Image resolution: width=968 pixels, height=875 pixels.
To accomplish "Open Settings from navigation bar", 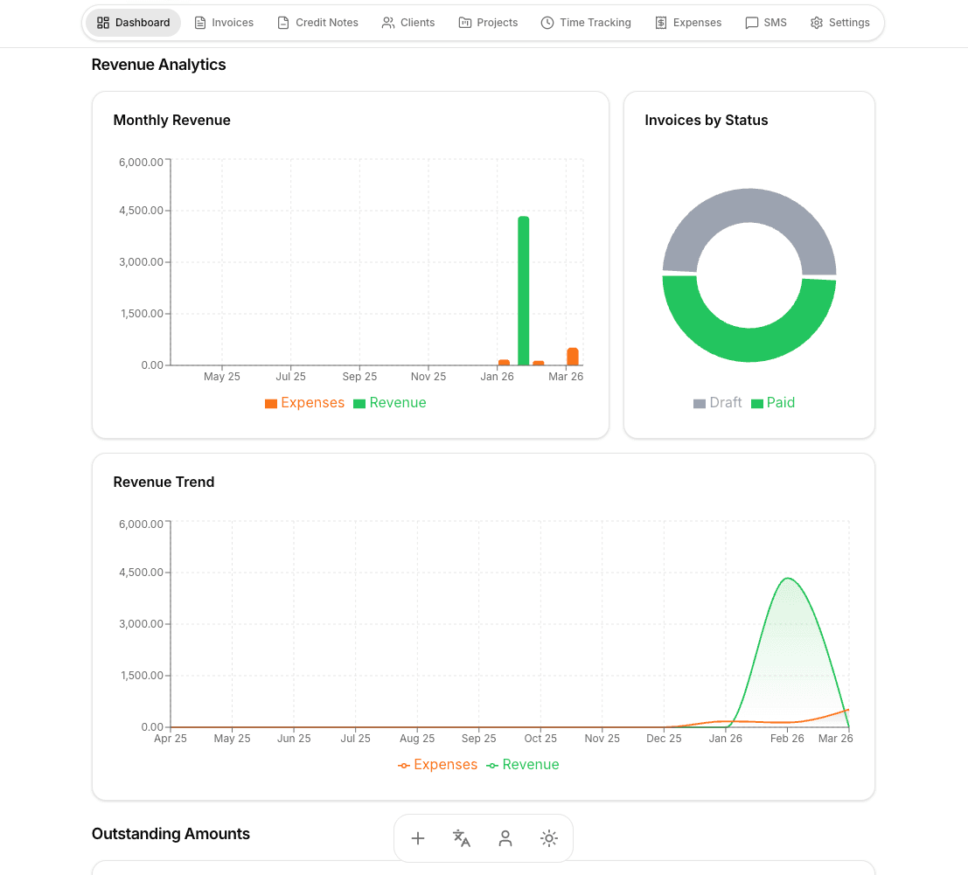I will coord(839,23).
